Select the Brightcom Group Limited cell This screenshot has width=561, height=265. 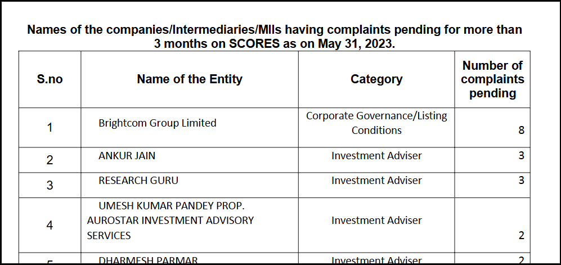point(158,123)
